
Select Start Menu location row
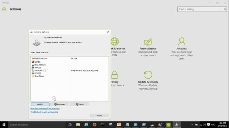(x=38, y=76)
